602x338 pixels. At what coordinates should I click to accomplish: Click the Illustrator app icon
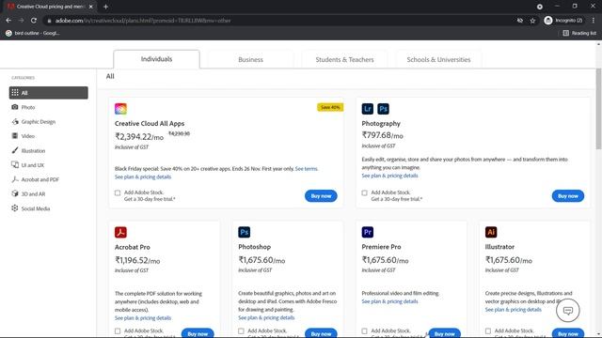pos(491,232)
